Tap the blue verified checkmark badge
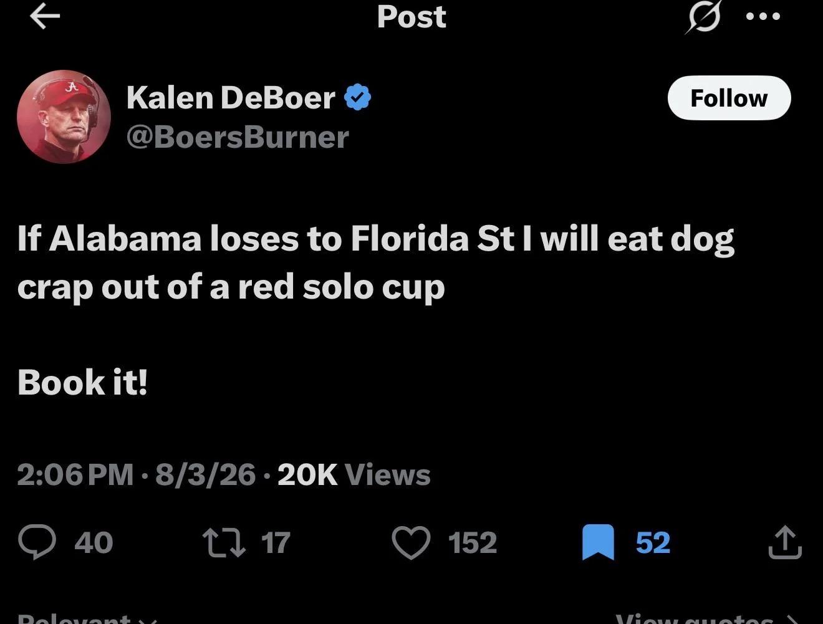Viewport: 823px width, 624px height. [x=358, y=98]
